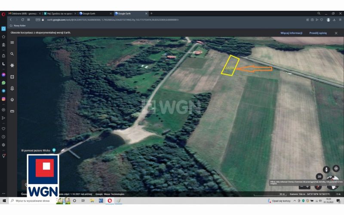Open Opera account profile icon

click(329, 20)
